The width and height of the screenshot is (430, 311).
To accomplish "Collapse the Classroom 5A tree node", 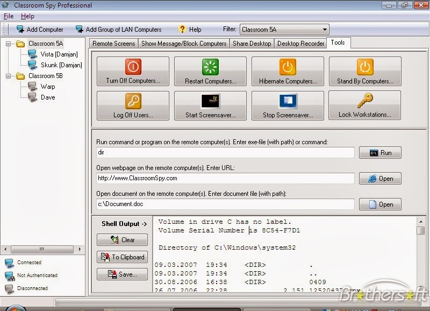I will [9, 44].
